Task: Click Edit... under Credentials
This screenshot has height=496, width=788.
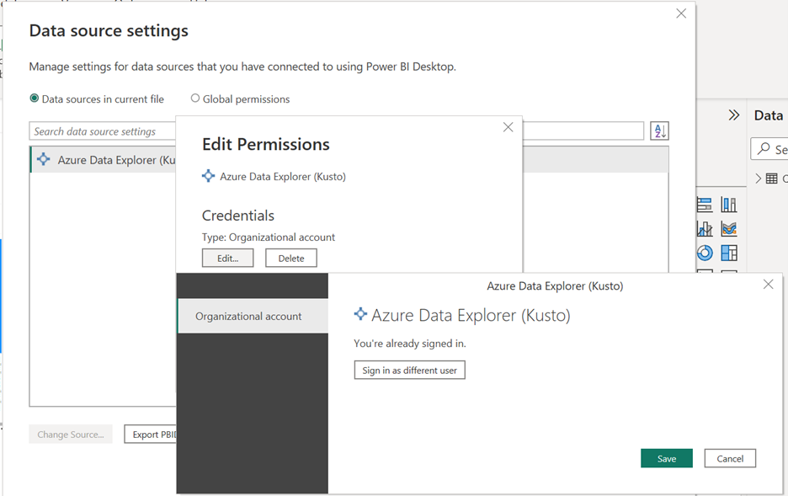Action: coord(227,258)
